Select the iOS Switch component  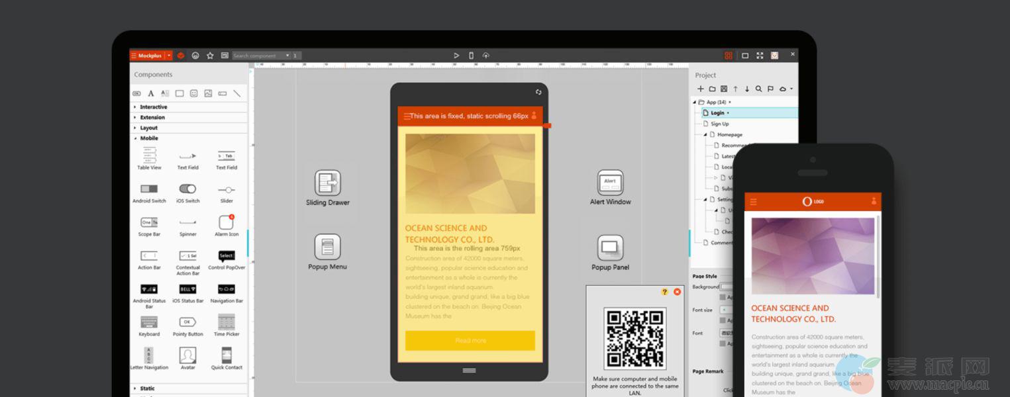(x=187, y=189)
